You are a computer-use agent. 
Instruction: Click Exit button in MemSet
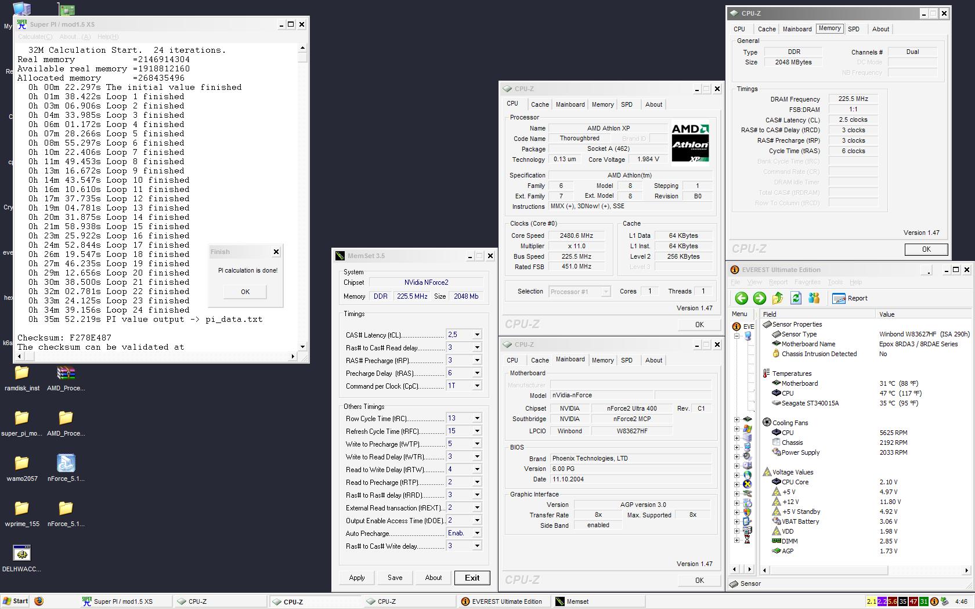472,578
